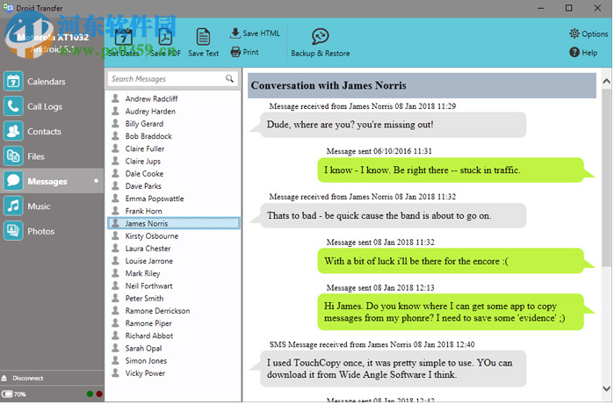The height and width of the screenshot is (405, 614).
Task: Open the Calendars section icon
Action: click(13, 82)
